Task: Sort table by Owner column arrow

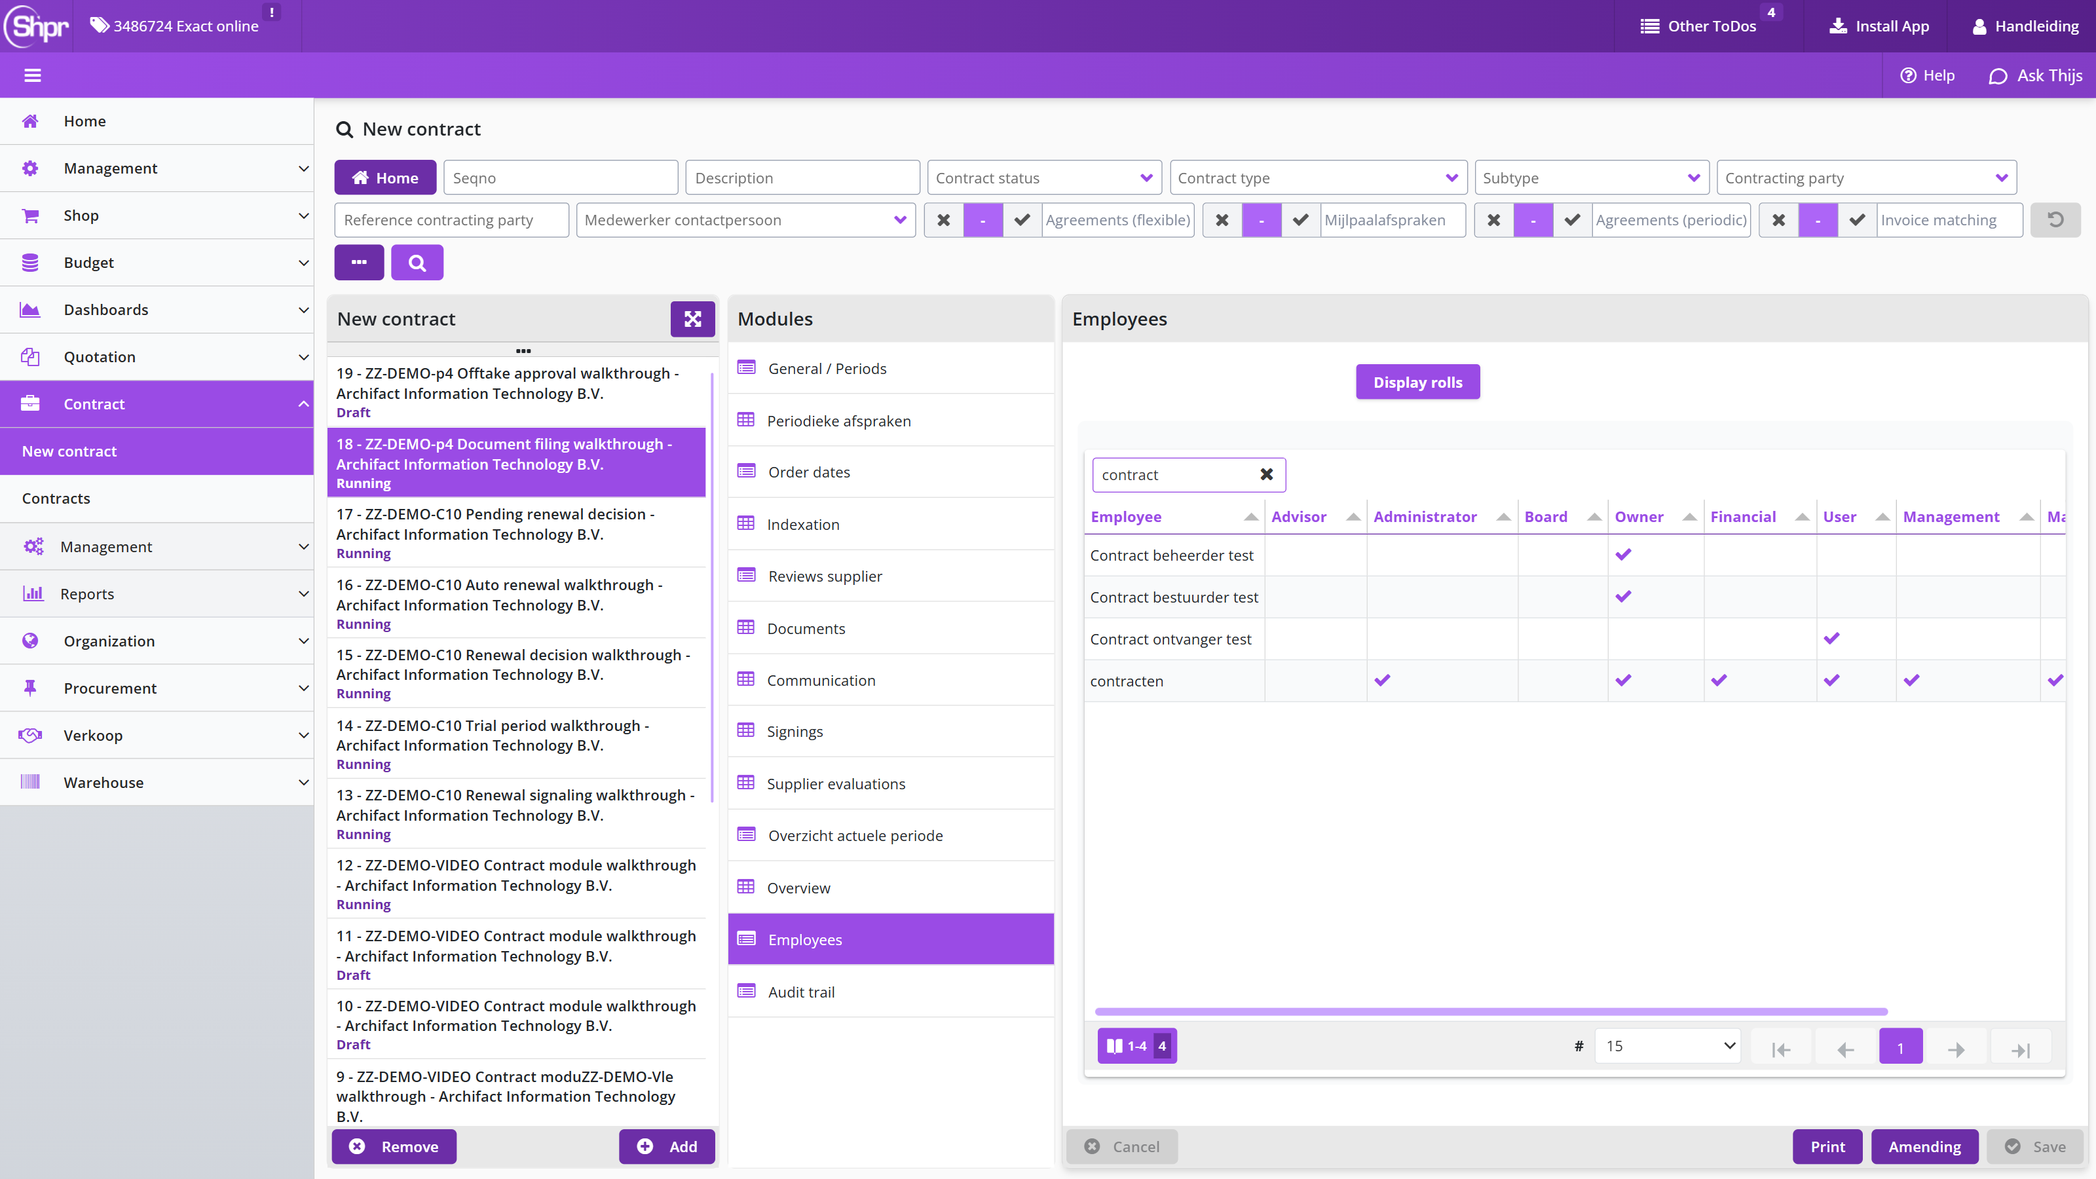Action: coord(1689,517)
